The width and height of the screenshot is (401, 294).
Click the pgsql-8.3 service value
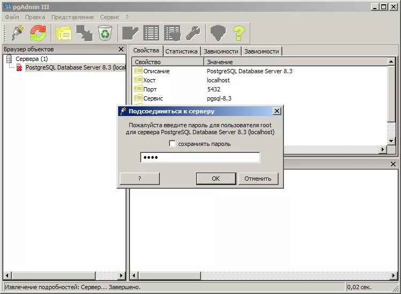(219, 98)
